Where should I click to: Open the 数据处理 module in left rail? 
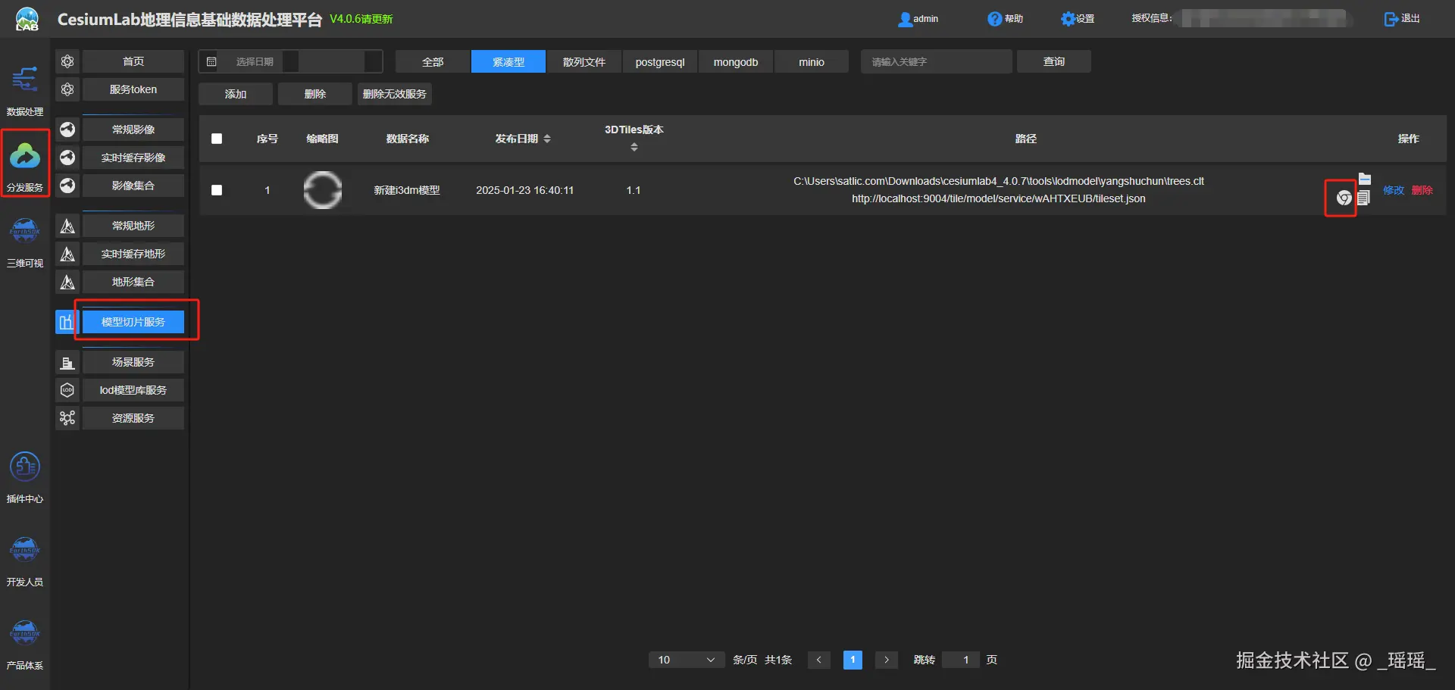pos(25,90)
